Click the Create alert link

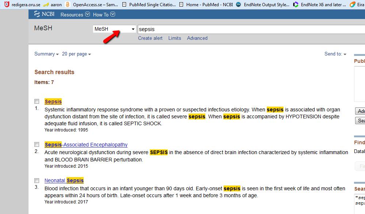click(x=150, y=38)
